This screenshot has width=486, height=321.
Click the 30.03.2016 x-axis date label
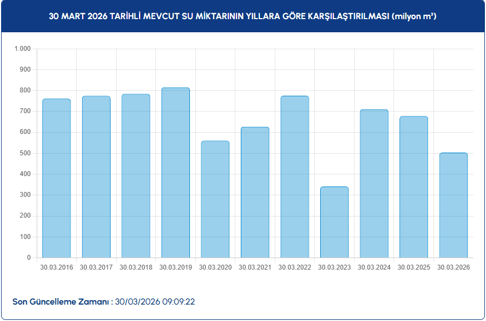click(56, 267)
